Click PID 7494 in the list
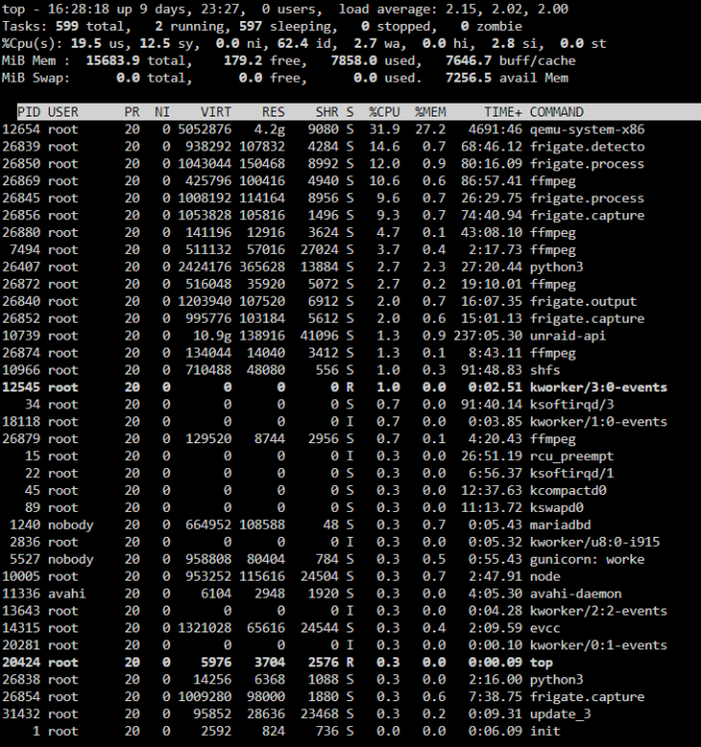This screenshot has width=701, height=747. tap(25, 250)
